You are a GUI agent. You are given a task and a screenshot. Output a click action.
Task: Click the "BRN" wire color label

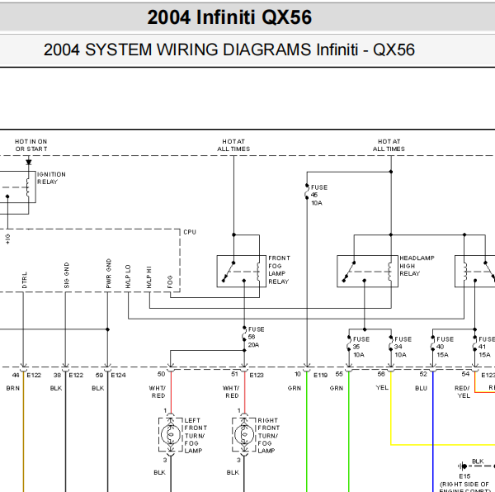(13, 389)
